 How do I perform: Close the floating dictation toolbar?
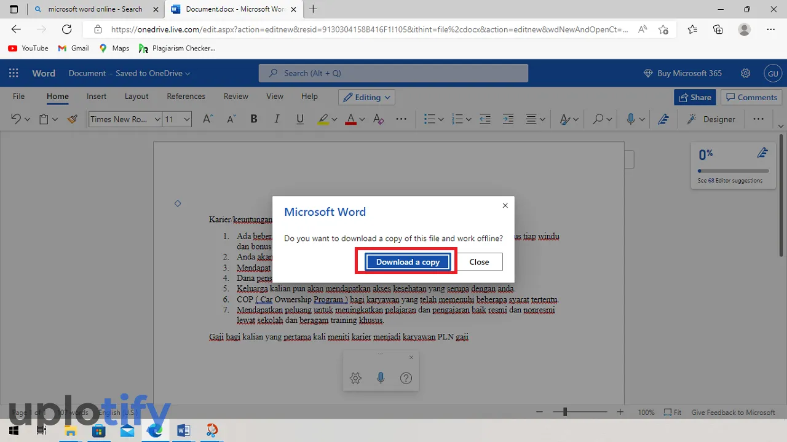tap(411, 357)
